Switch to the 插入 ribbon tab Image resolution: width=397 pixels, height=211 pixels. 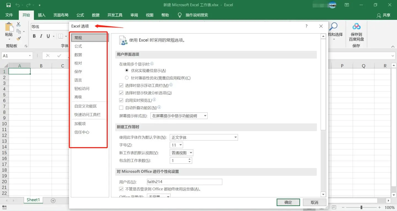(x=42, y=15)
